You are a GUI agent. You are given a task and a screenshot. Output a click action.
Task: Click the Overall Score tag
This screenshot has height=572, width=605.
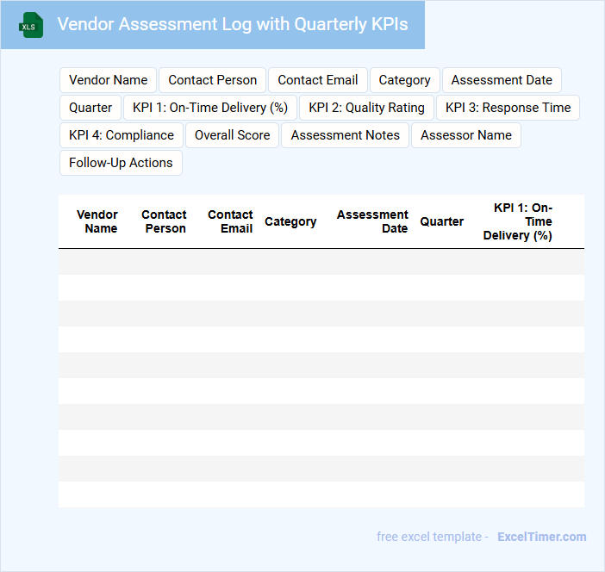point(232,135)
